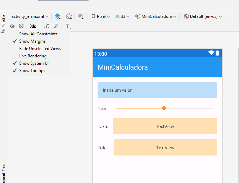
Task: Open the Pixel device dropdown
Action: [x=101, y=16]
